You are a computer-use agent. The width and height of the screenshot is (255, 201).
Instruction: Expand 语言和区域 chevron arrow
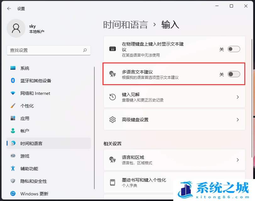point(238,160)
